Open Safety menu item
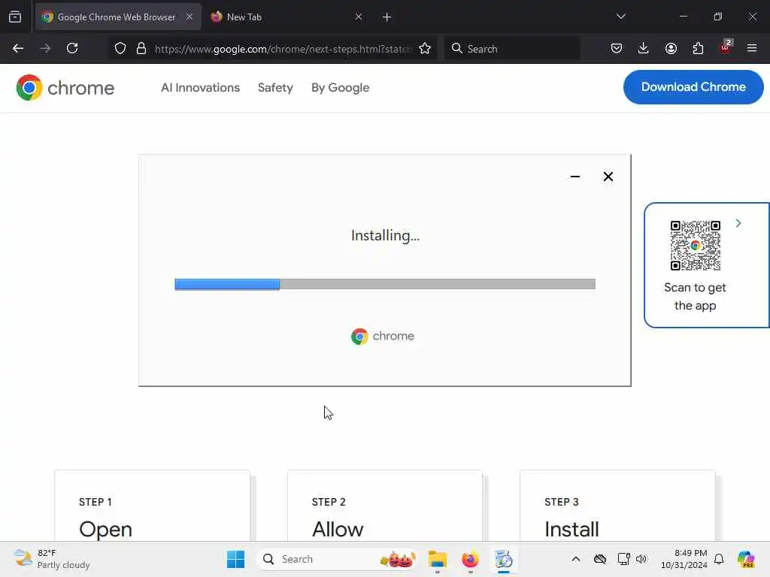770x577 pixels. coord(275,87)
